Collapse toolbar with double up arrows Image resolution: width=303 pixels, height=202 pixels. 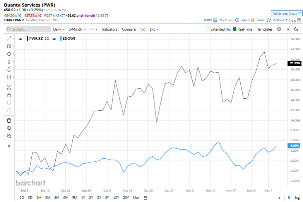[x=288, y=29]
